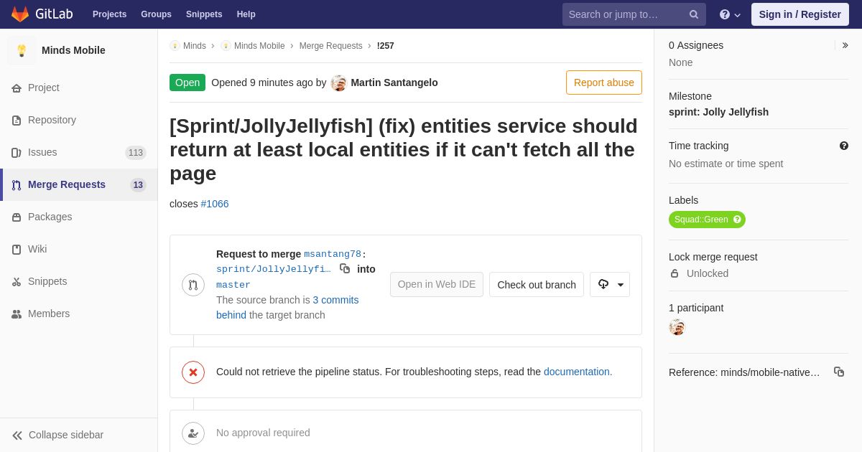Click the Report abuse button

(604, 83)
